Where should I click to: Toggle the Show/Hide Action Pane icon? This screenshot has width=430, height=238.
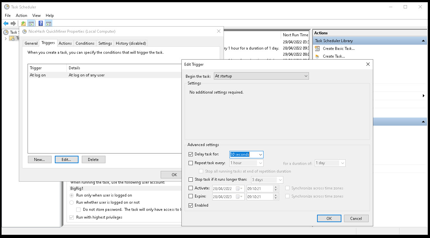click(x=49, y=23)
